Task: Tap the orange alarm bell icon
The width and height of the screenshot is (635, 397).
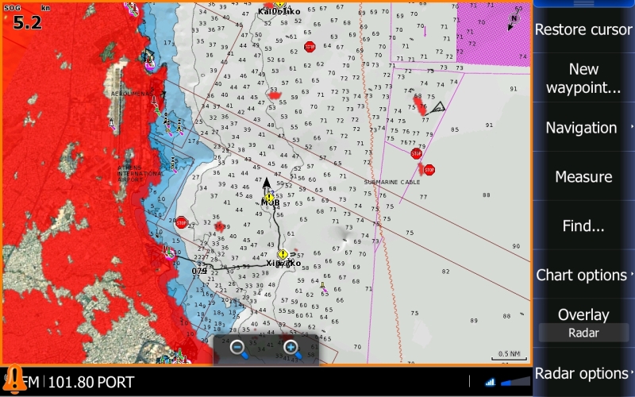Action: pyautogui.click(x=13, y=378)
